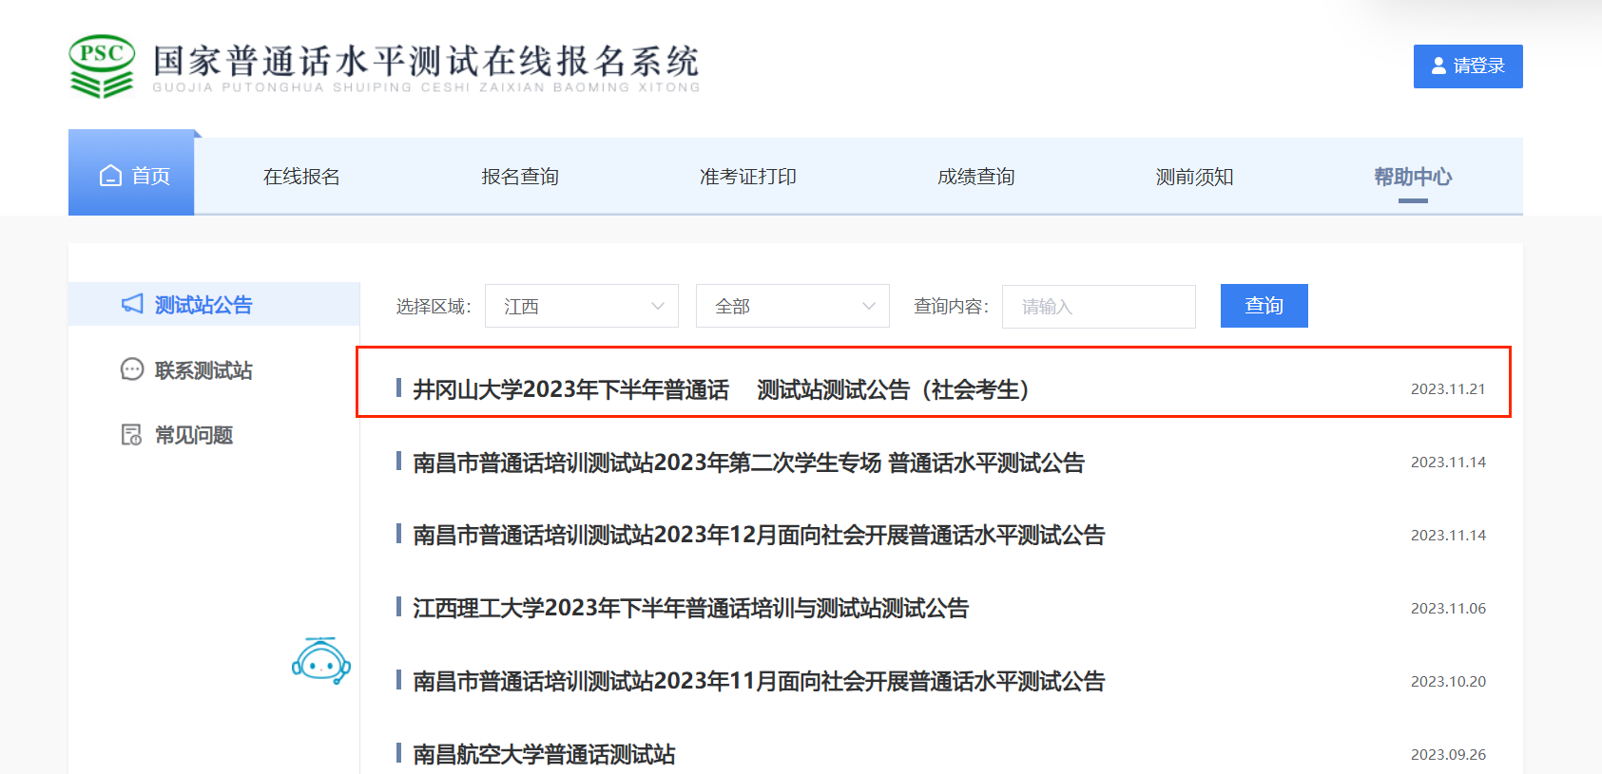The height and width of the screenshot is (774, 1602).
Task: Open the 南昌市 2023年11月 announcement
Action: point(759,682)
